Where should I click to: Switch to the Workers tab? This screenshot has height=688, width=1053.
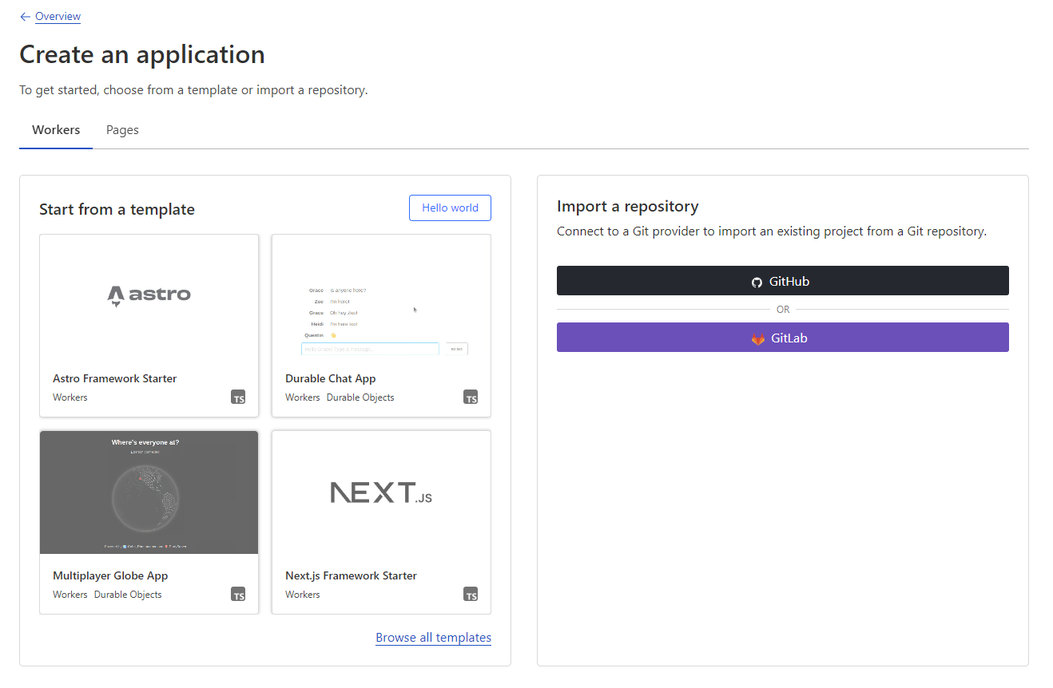pos(56,130)
